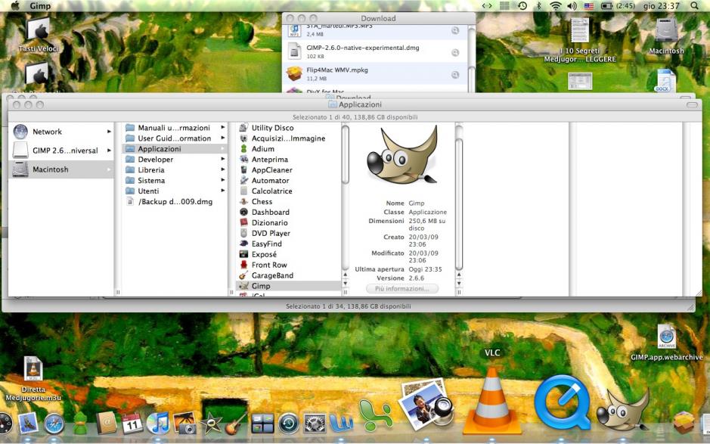Expand the Developer folder arrow

223,159
